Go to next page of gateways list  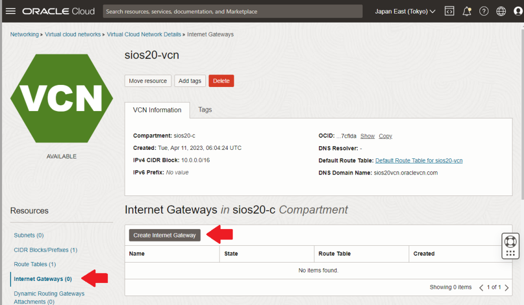[507, 288]
